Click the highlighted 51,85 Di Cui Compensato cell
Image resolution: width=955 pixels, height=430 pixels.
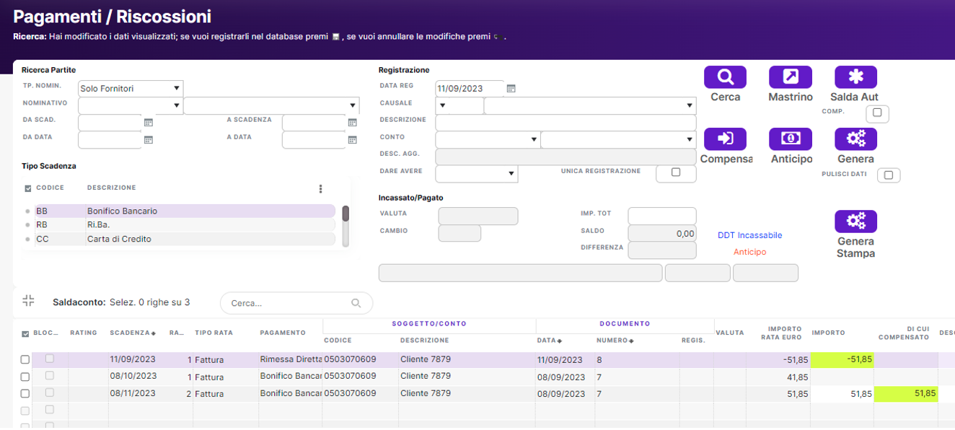(x=906, y=394)
